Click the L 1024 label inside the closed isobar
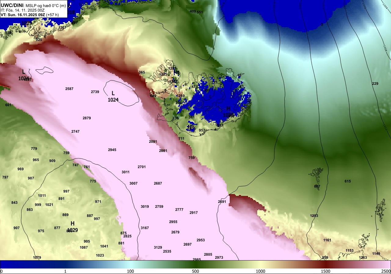The width and height of the screenshot is (391, 274). tap(113, 96)
